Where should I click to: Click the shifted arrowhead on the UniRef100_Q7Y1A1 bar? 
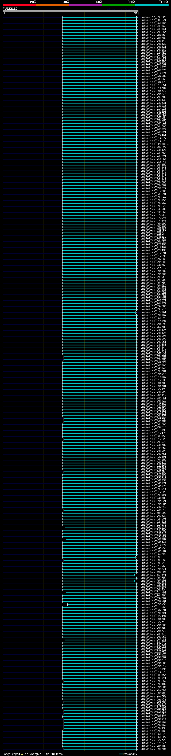[136, 312]
